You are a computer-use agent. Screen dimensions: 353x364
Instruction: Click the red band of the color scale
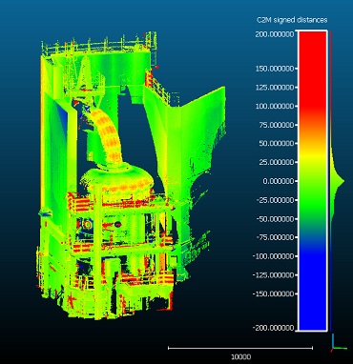[x=313, y=69]
